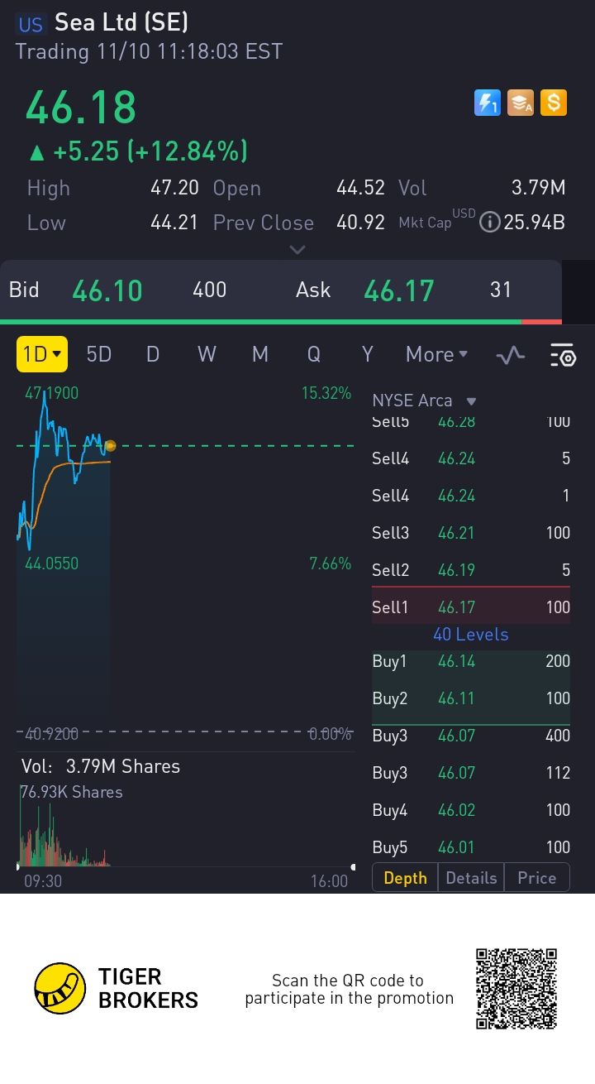Open the More timeframes dropdown

pyautogui.click(x=436, y=354)
